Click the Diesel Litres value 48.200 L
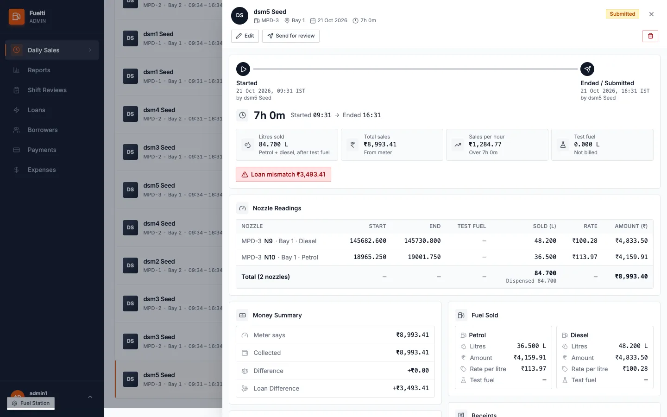This screenshot has height=417, width=667. click(633, 346)
